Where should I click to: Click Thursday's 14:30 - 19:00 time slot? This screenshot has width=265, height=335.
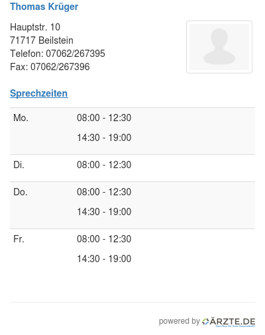pyautogui.click(x=104, y=212)
